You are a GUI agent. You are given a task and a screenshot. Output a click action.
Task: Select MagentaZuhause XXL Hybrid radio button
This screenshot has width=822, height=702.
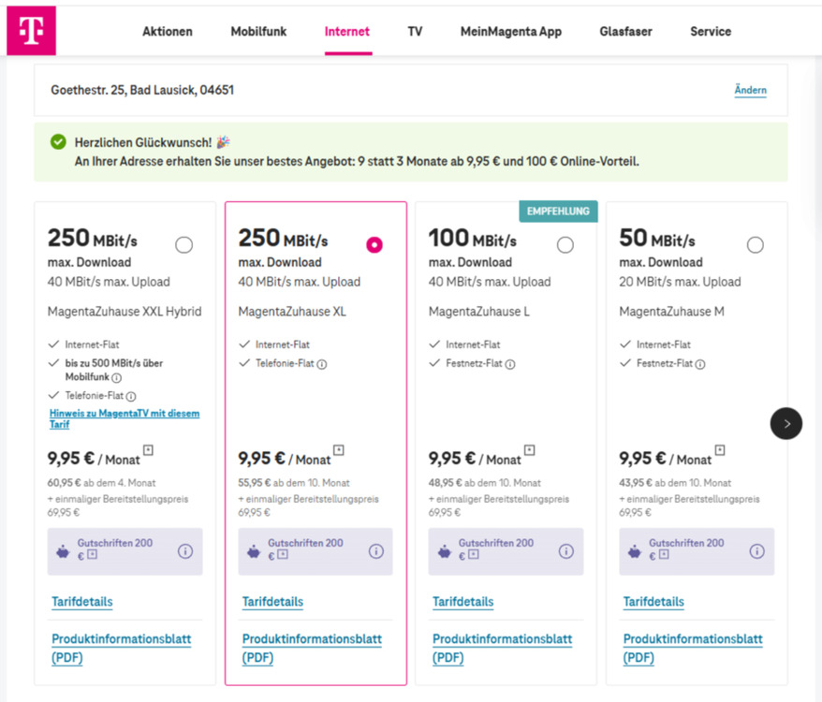(184, 245)
